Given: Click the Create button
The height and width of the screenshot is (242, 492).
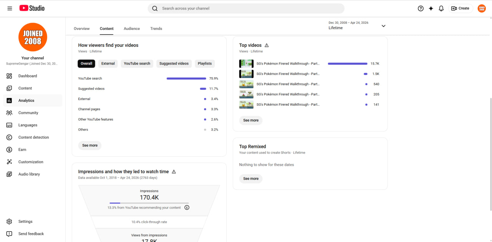Looking at the screenshot, I should 460,8.
